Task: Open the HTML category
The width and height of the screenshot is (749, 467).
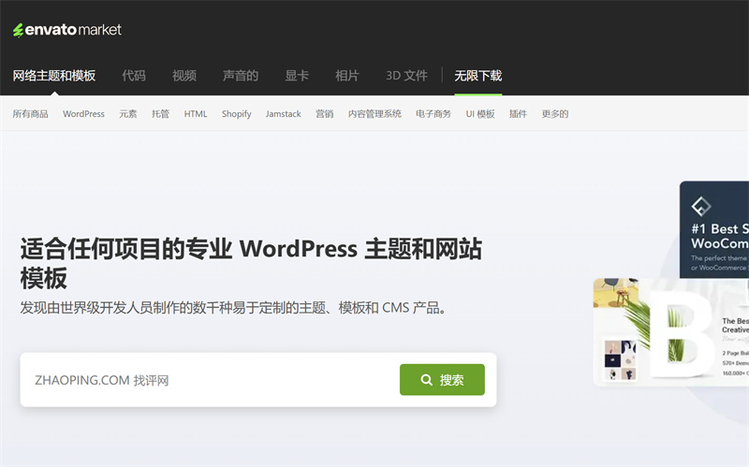Action: [196, 113]
